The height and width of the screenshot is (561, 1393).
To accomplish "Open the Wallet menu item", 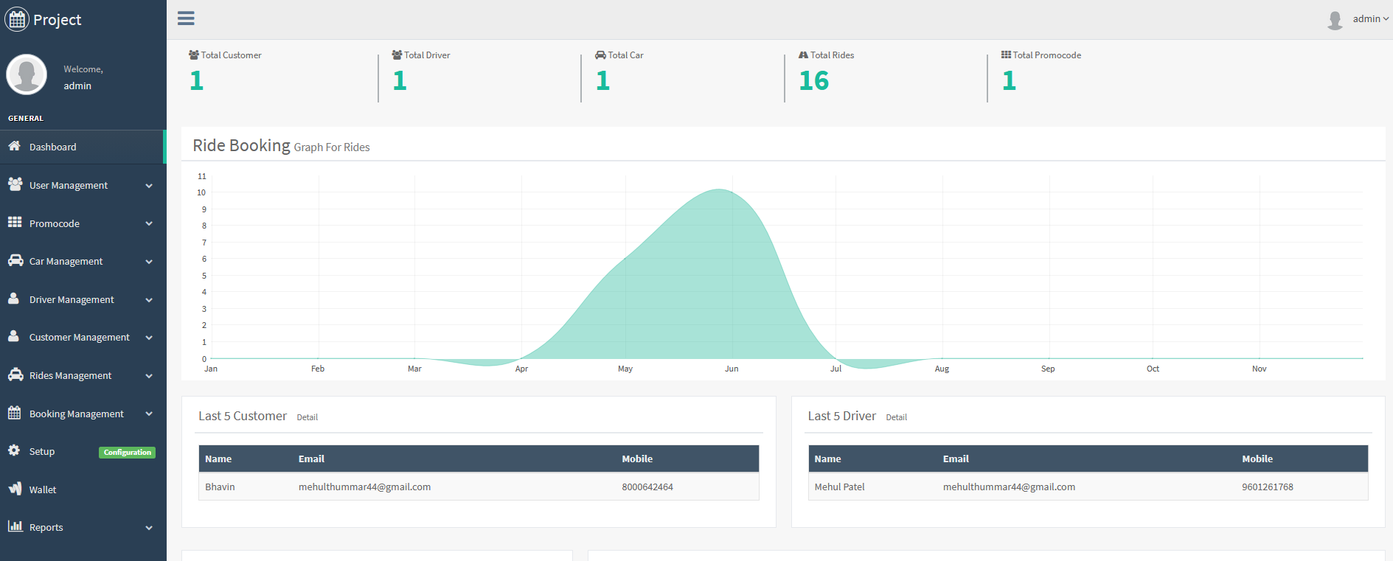I will (83, 489).
